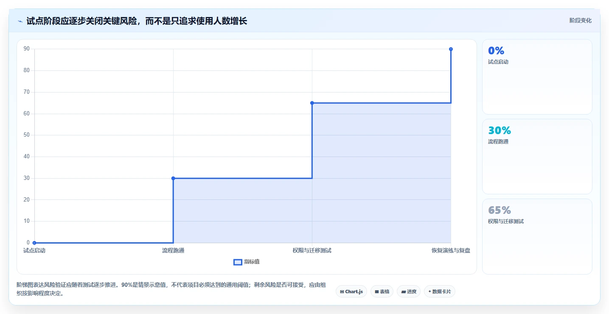Click the 50 y-axis tick label
Screen dimensions: 609x314
[x=27, y=135]
